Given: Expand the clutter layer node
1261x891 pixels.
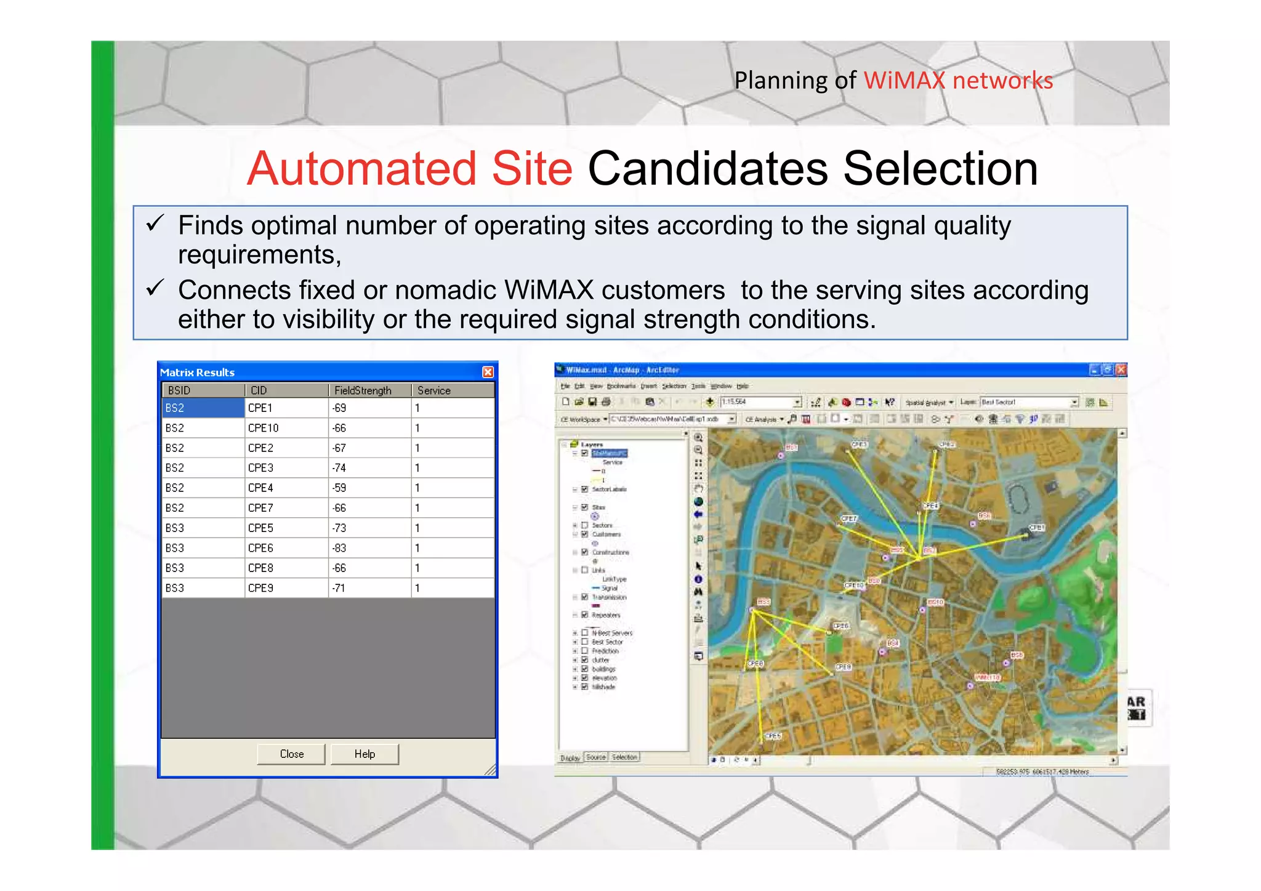Looking at the screenshot, I should (x=574, y=660).
